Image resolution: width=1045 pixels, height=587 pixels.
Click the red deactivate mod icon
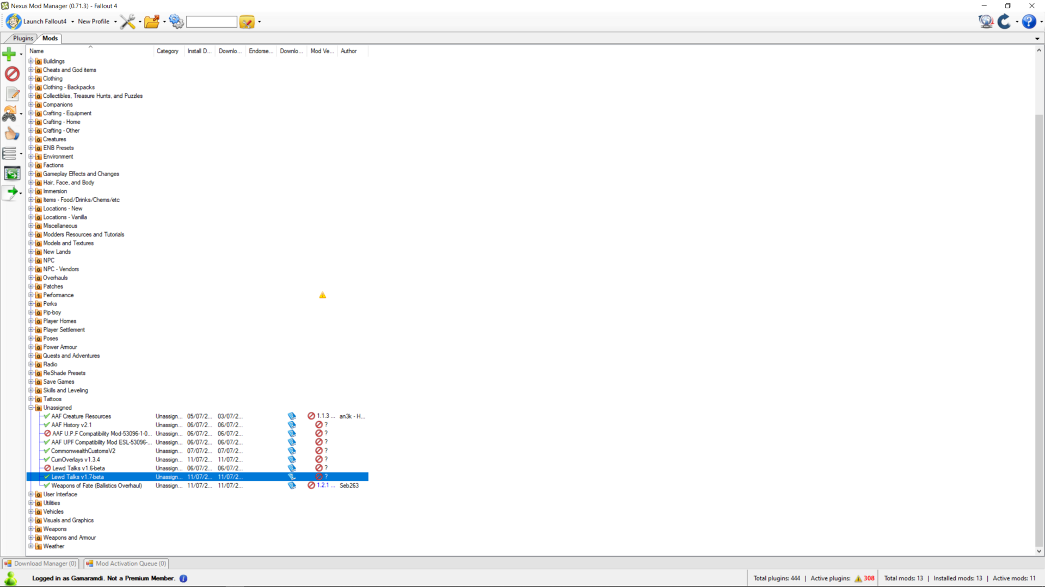12,74
